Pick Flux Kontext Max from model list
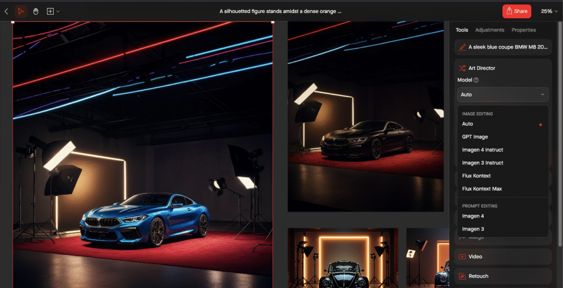The height and width of the screenshot is (288, 563). tap(482, 189)
